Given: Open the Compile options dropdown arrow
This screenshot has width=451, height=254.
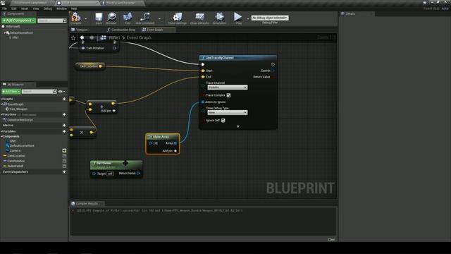Looking at the screenshot, I should point(86,19).
